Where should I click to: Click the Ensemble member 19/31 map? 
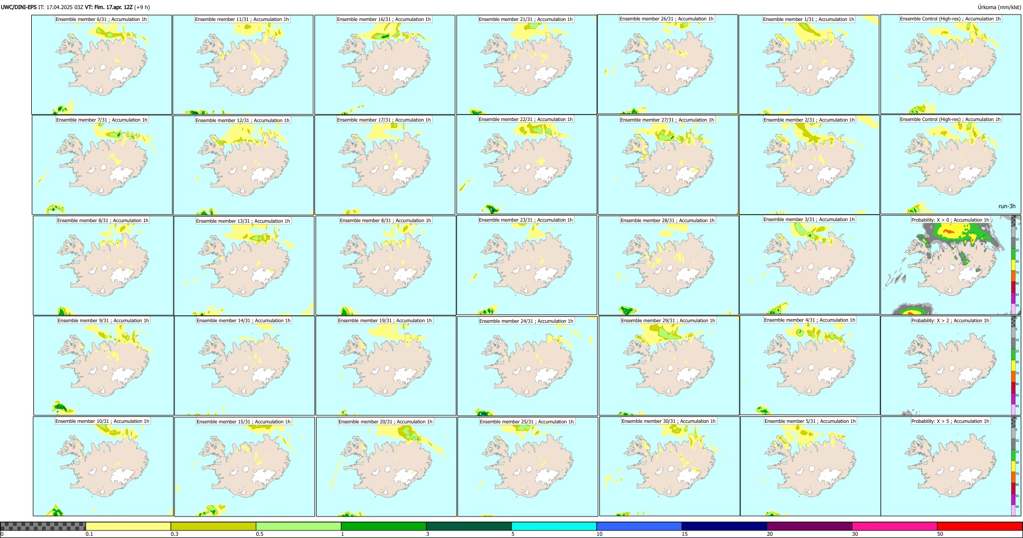386,365
